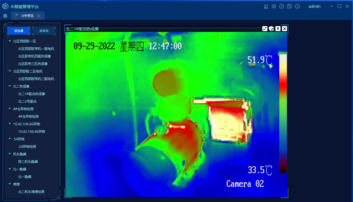Close the 分析预览 tab

click(x=39, y=16)
